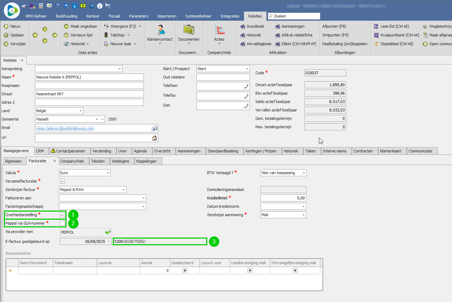Click the email icon in Email field
Screen dimensions: 452x302
point(154,128)
